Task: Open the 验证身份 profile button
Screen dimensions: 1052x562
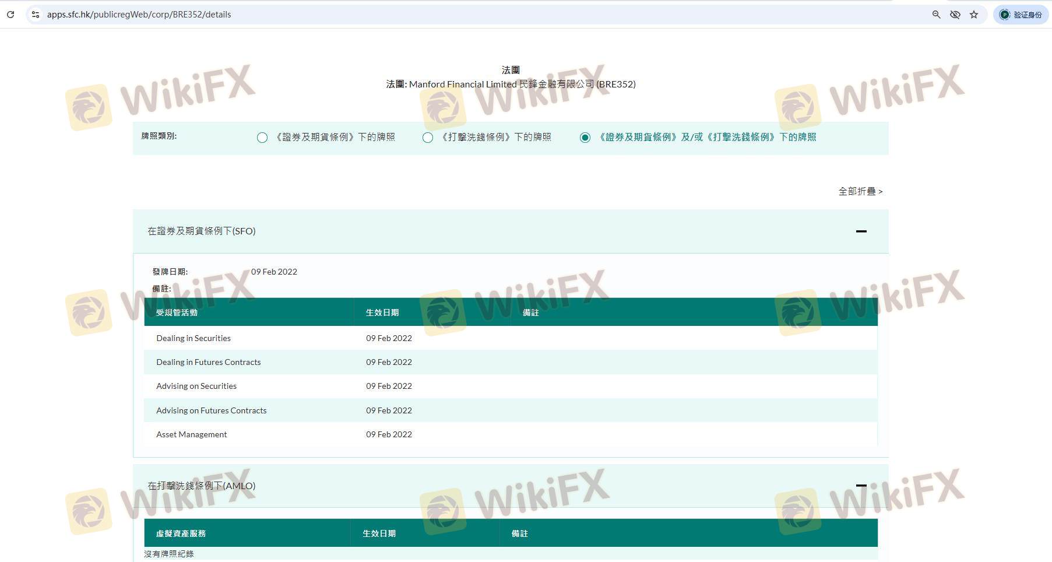Action: (x=1021, y=15)
